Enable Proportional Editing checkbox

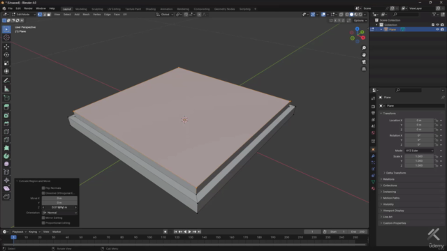43,223
